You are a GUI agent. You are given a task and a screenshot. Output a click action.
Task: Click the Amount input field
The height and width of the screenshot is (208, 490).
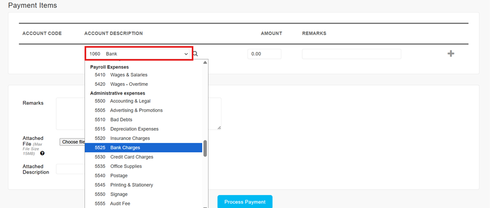[264, 54]
